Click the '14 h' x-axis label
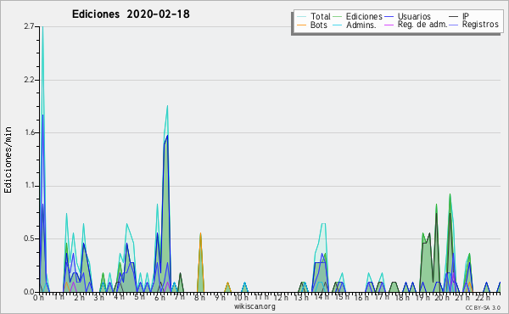Viewport: 509px width, 314px height. click(x=322, y=297)
